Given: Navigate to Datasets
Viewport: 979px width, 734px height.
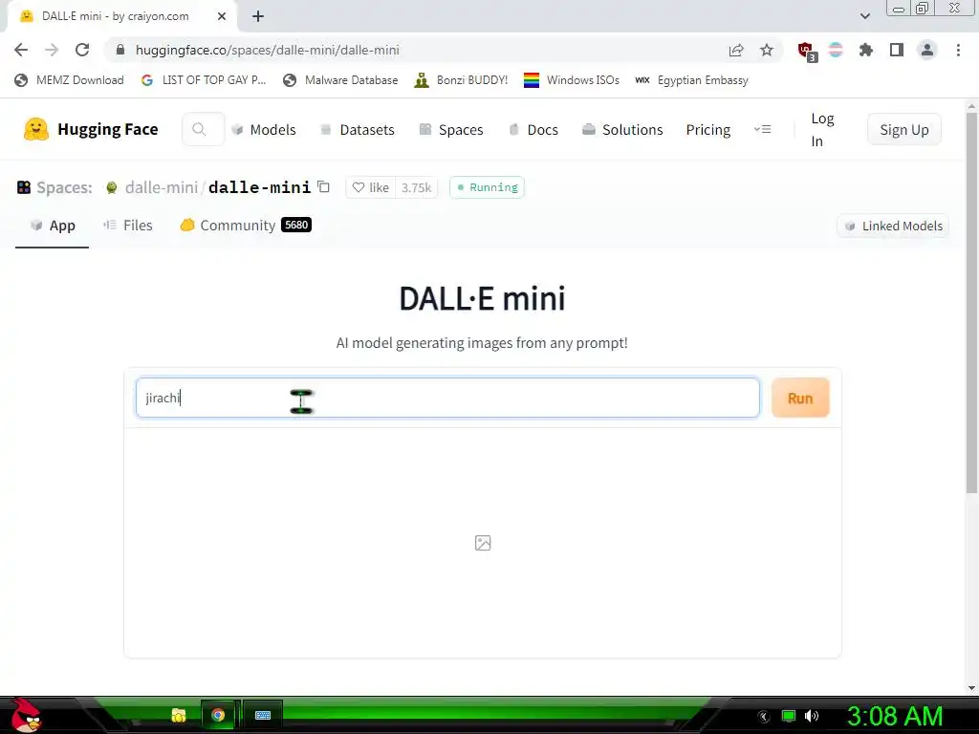Looking at the screenshot, I should click(358, 129).
